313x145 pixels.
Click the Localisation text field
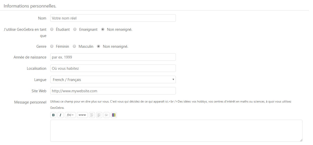(113, 68)
